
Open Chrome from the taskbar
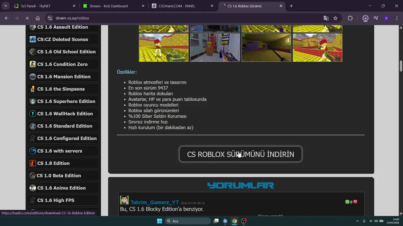point(234,221)
